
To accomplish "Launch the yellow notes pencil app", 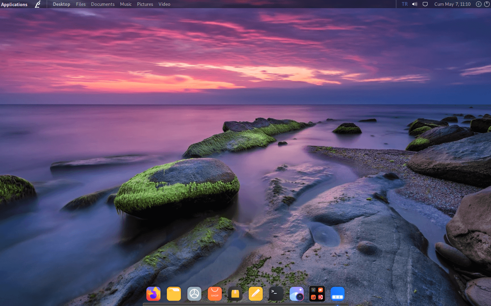I will tap(256, 294).
